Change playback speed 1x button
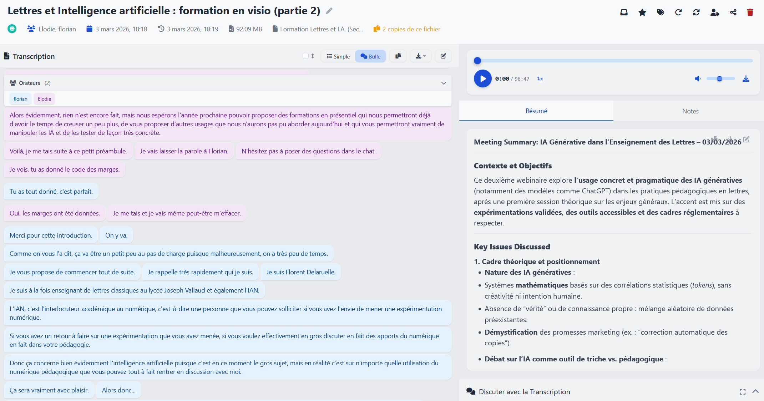 (x=540, y=79)
